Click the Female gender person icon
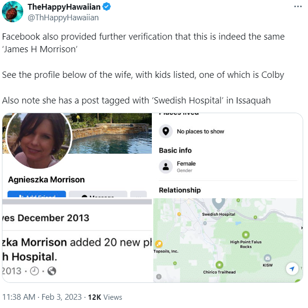Viewport: 308px width, 308px height. [x=166, y=167]
